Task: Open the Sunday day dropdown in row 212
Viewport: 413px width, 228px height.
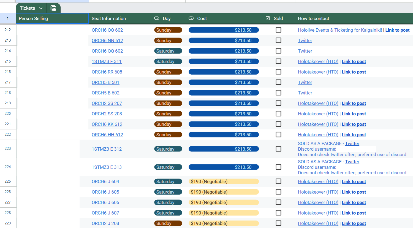Action: coord(168,30)
